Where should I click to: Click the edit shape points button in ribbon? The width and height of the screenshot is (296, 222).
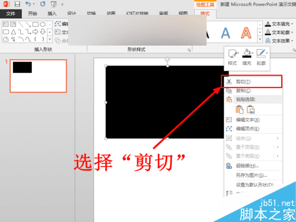click(x=61, y=24)
